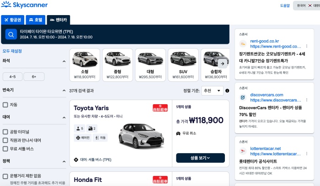
Task: Collapse the 대여 filter section
Action: tap(64, 117)
